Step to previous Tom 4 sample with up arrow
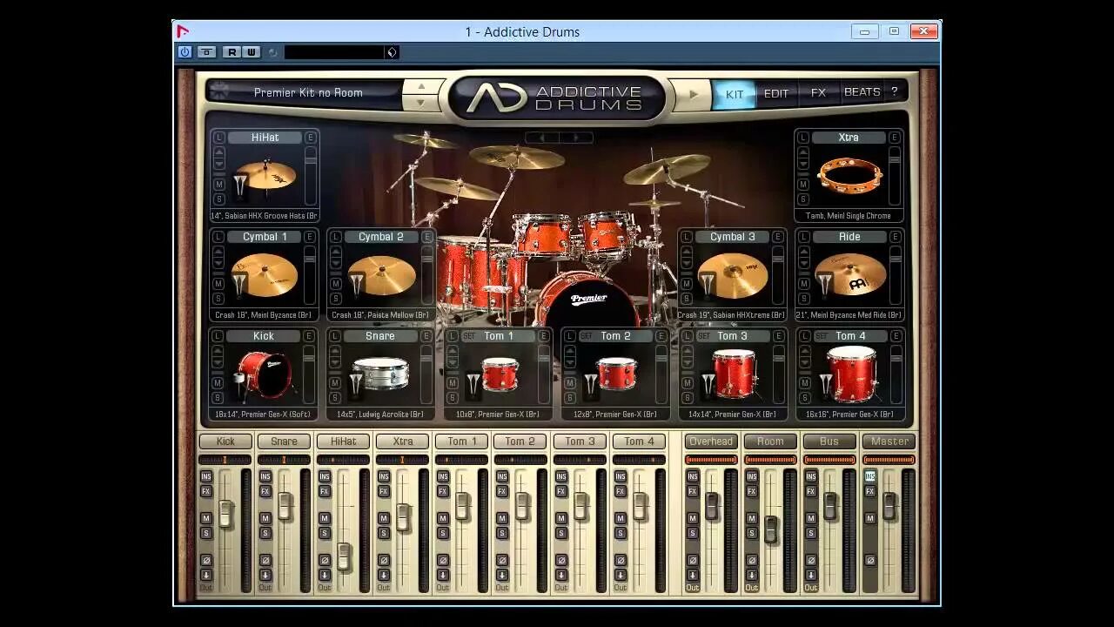The width and height of the screenshot is (1114, 627). pyautogui.click(x=803, y=350)
